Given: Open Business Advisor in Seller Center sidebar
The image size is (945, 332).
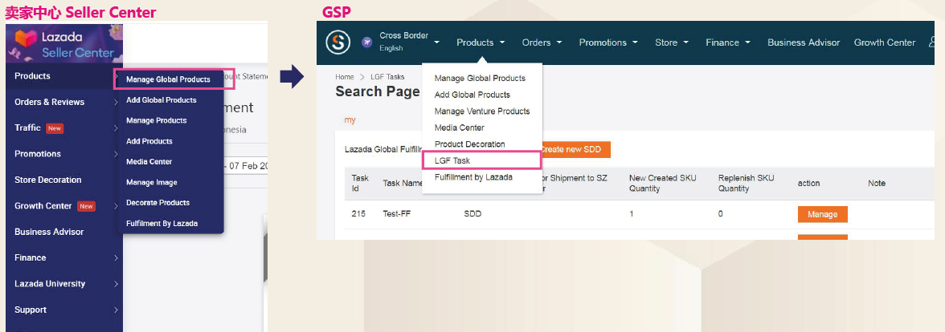Looking at the screenshot, I should click(49, 232).
